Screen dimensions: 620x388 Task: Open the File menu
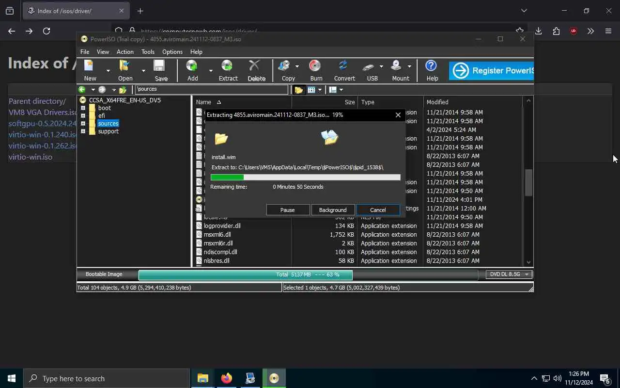tap(85, 52)
